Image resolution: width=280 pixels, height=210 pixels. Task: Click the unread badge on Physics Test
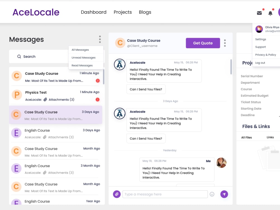[x=97, y=99]
